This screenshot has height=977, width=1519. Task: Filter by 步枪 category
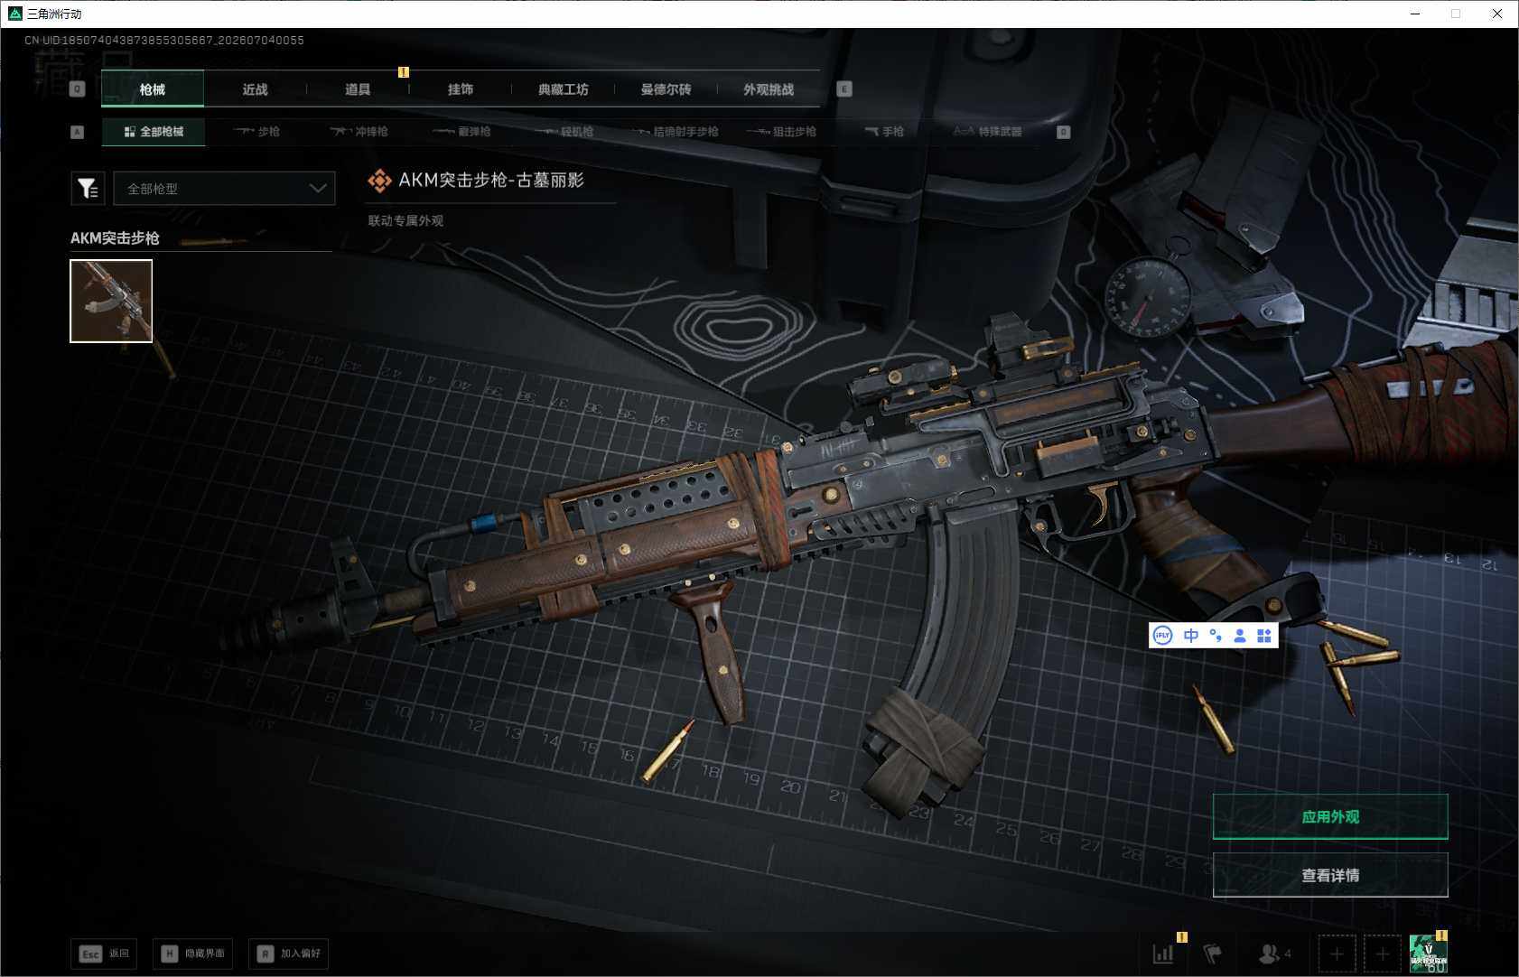tap(256, 132)
